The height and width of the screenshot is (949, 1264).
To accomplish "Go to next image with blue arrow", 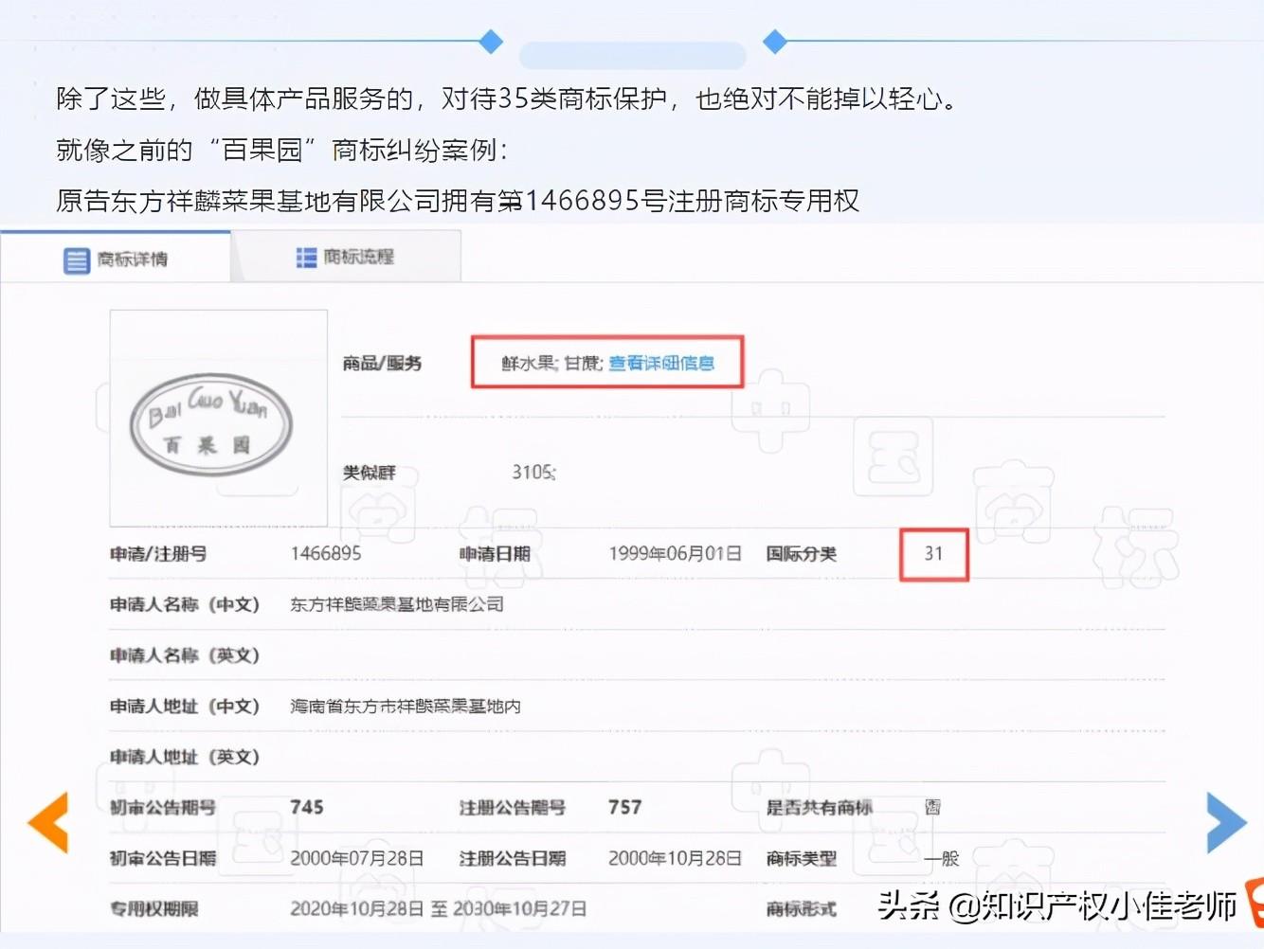I will pos(1226,822).
